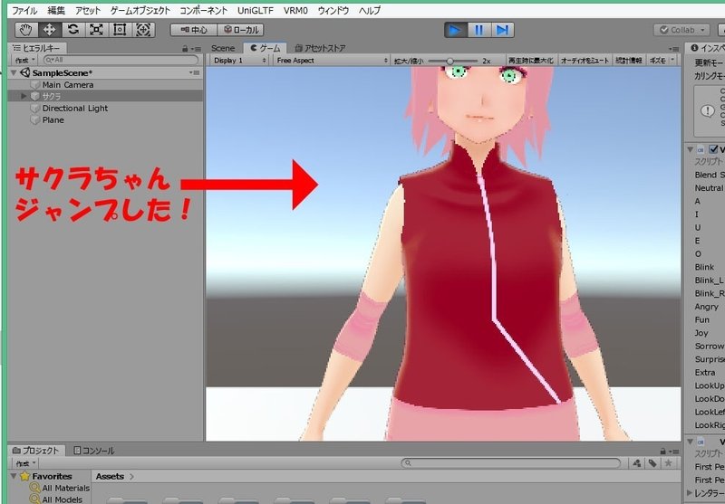Select the Rotate tool
Viewport: 725px width, 504px height.
point(72,30)
